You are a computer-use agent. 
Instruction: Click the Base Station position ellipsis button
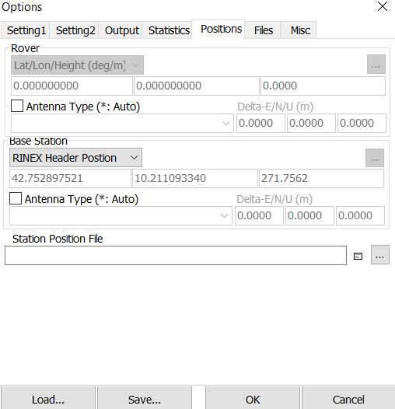click(374, 158)
